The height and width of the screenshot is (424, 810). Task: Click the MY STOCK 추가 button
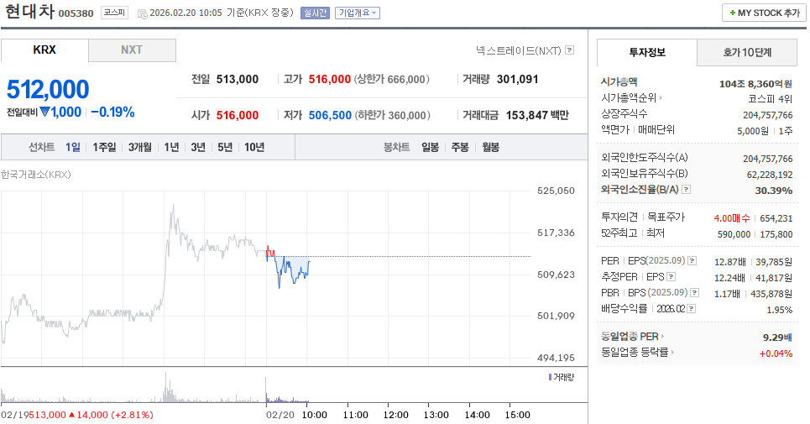tap(764, 13)
